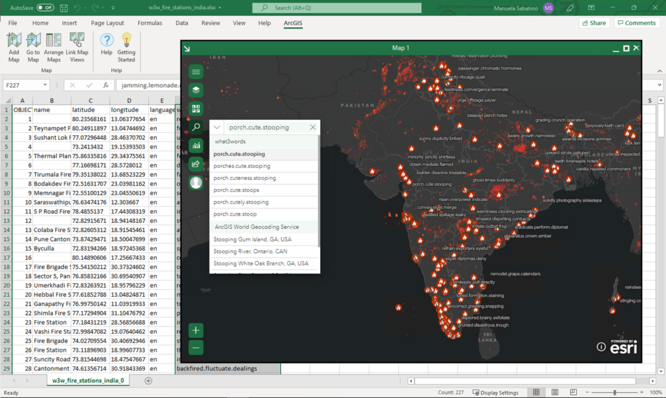Switch to Page Layout view
Viewport: 666px width, 398px height.
point(555,393)
